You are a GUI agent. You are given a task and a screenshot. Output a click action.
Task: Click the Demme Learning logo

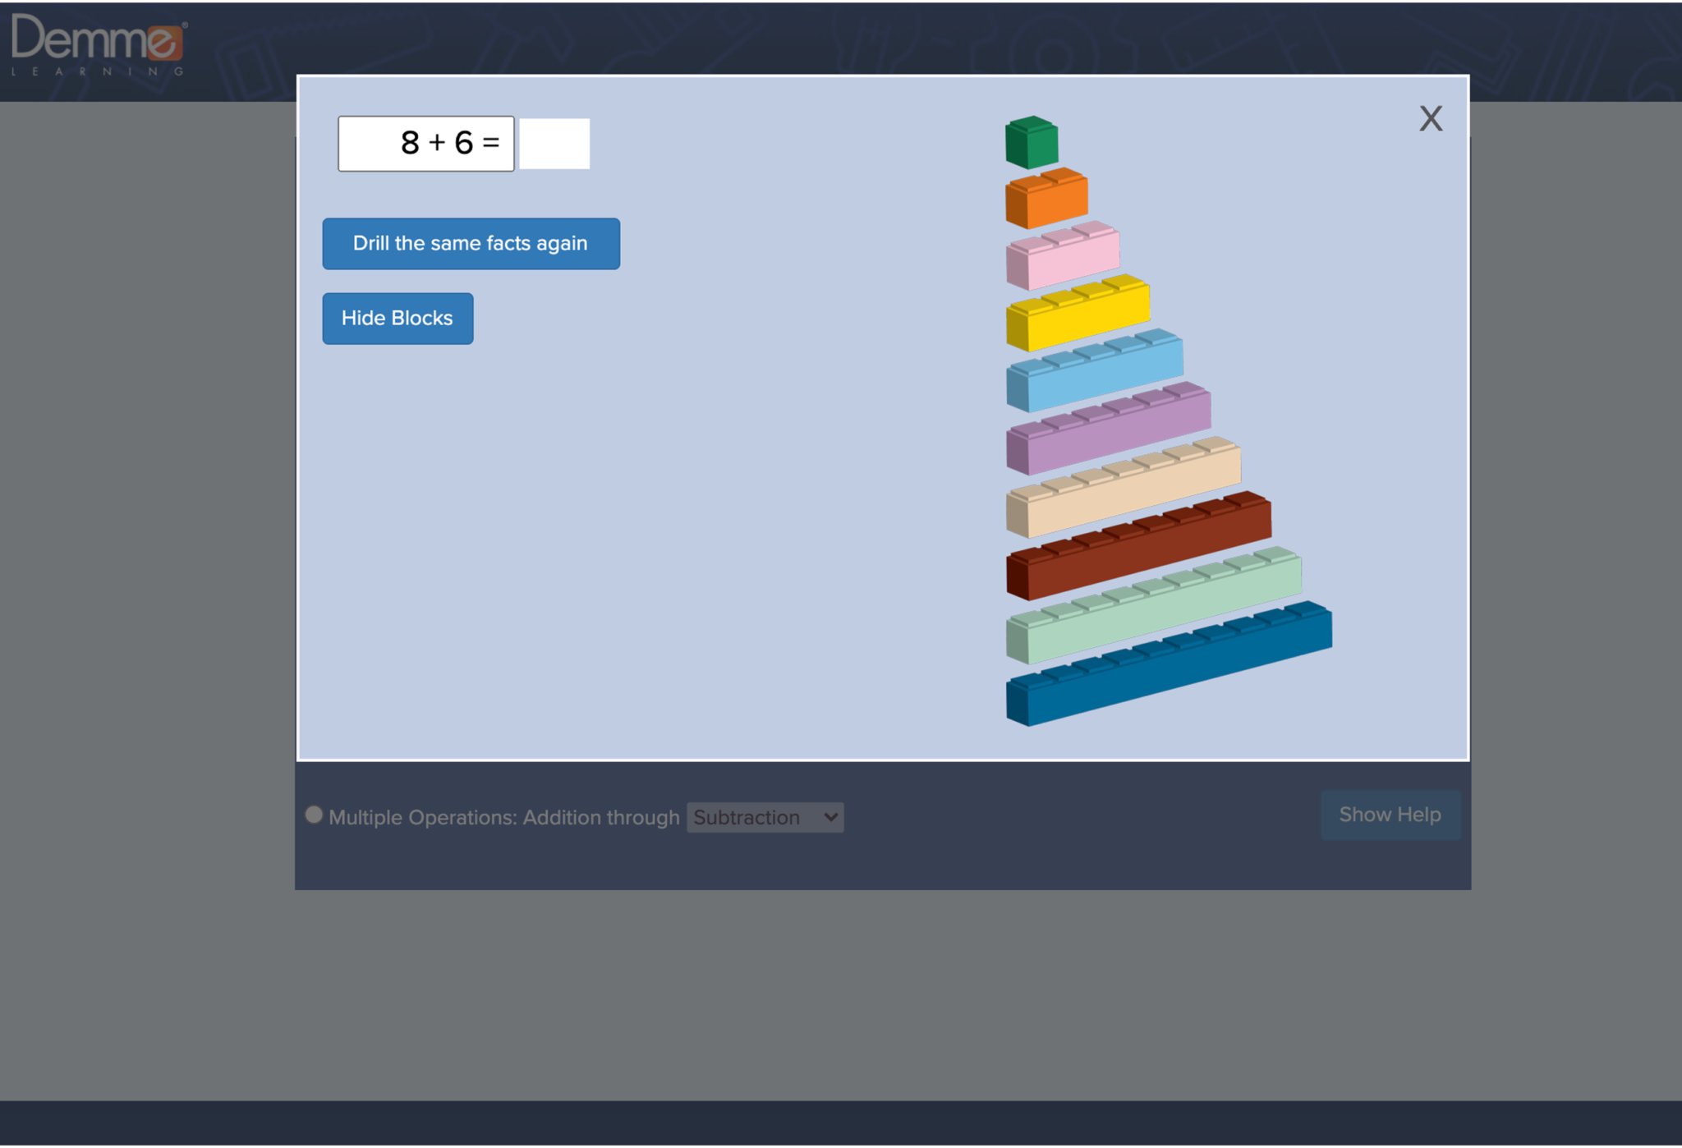(x=98, y=43)
